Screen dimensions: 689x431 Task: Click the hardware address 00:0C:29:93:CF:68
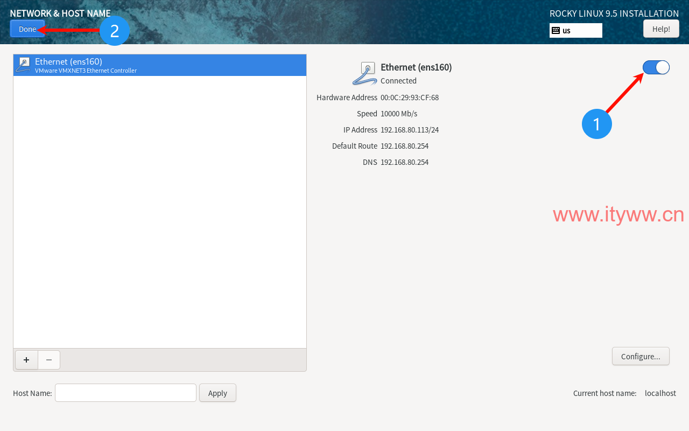point(410,98)
